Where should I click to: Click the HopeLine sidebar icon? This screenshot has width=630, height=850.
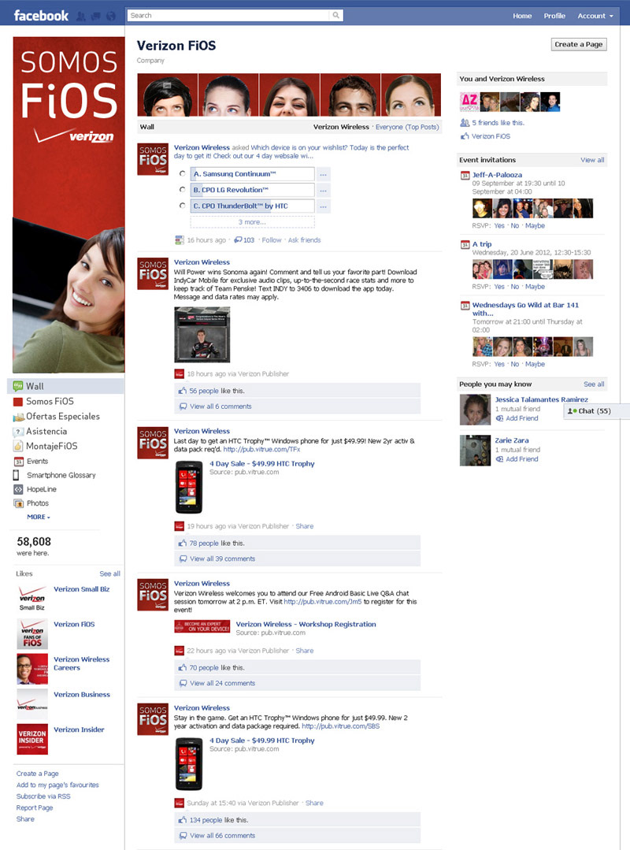(x=18, y=489)
